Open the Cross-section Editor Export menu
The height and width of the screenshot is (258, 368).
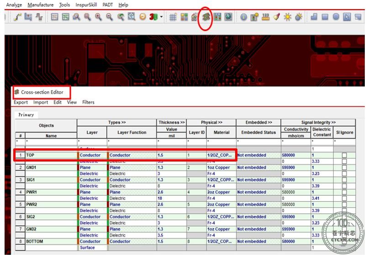(x=21, y=102)
